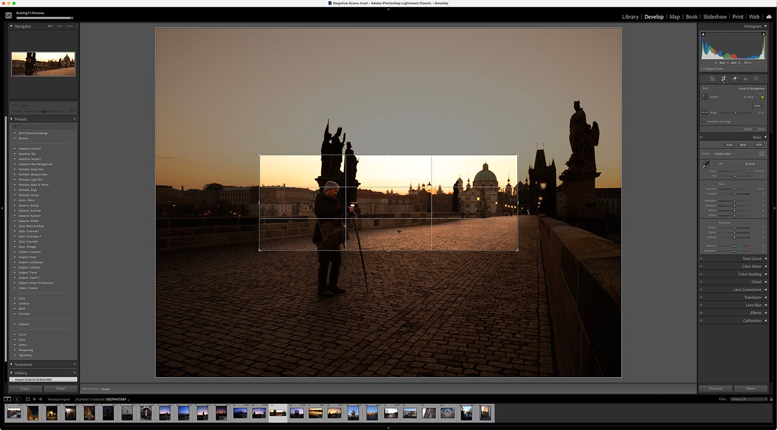Open the Tool Overlay Always dropdown
777x430 pixels.
[106, 389]
